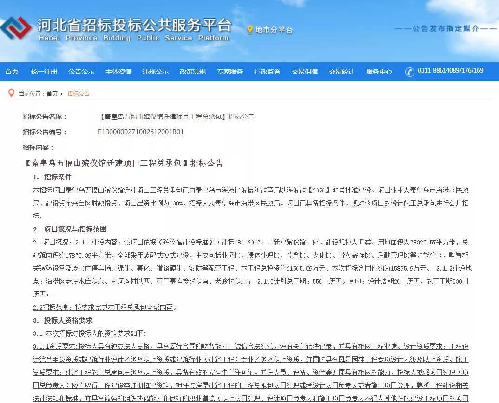Click the underlined announcement heading 秦皇岛五福山殡仪馆迁建项目
The width and height of the screenshot is (499, 403).
123,163
